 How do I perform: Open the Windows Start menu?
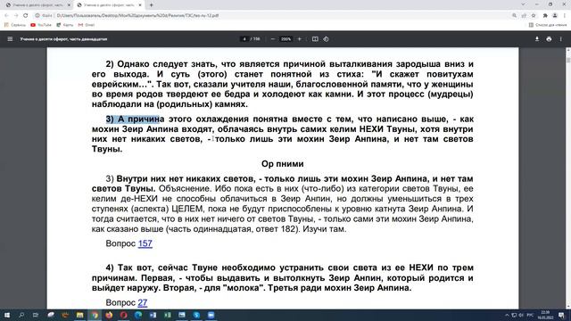pyautogui.click(x=7, y=315)
